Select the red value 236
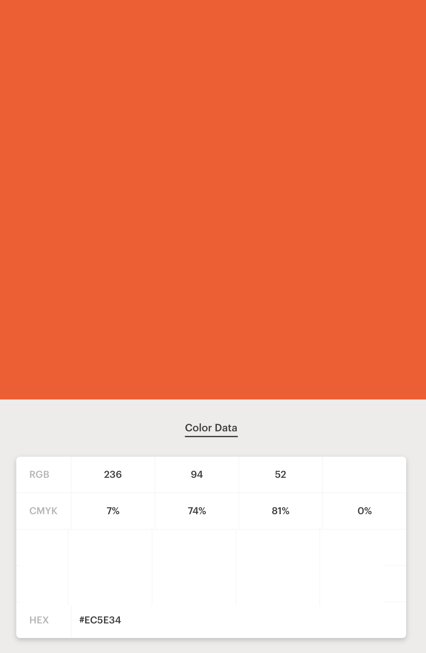 pyautogui.click(x=113, y=475)
